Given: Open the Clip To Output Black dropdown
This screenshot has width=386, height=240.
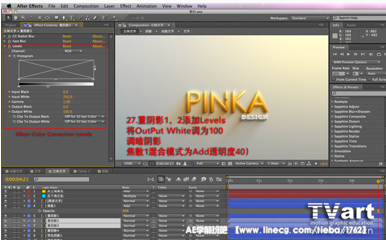Looking at the screenshot, I should (x=84, y=117).
